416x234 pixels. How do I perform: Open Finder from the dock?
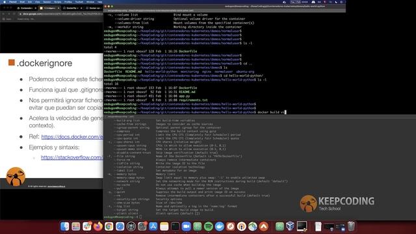click(65, 226)
